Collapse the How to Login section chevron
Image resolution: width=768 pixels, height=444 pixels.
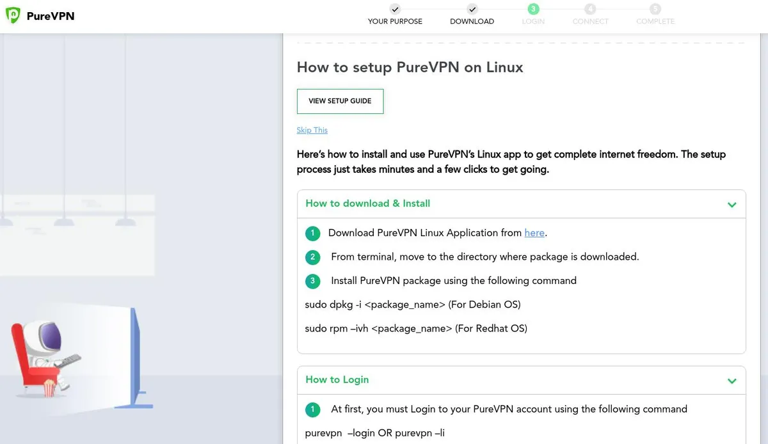tap(732, 381)
